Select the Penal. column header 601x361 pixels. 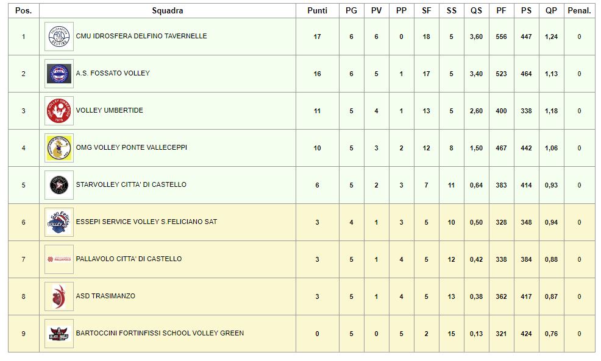click(579, 11)
